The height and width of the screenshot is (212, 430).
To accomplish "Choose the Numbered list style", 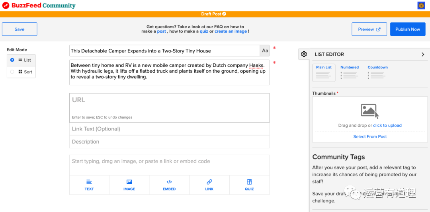I will click(350, 72).
